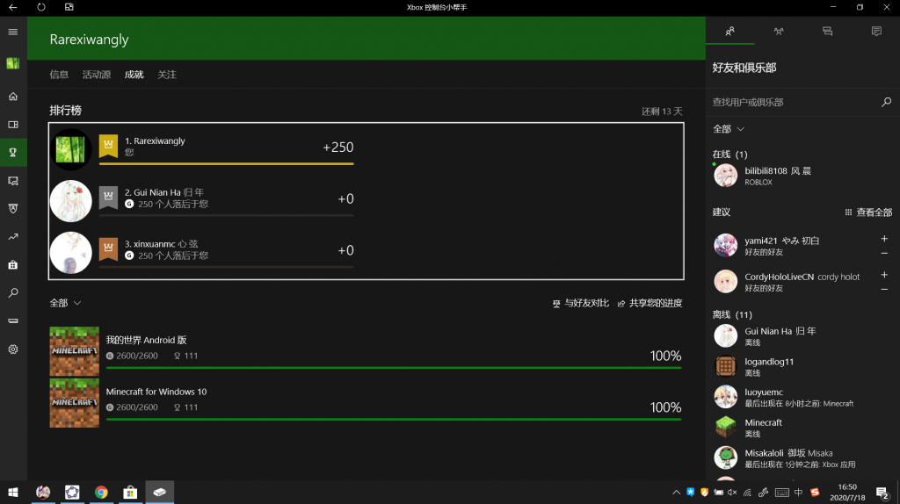Go to Home in sidebar

[12, 97]
